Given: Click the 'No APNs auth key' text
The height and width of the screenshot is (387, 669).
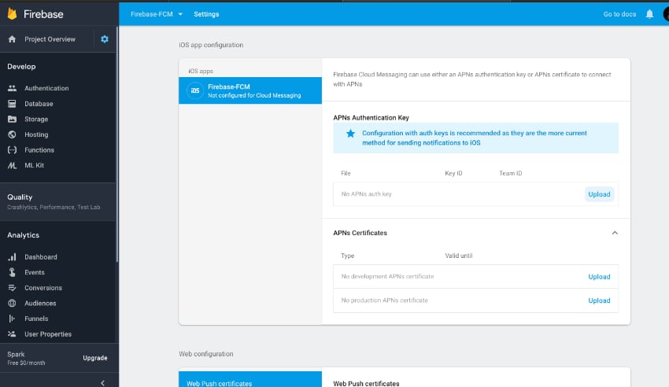Looking at the screenshot, I should coord(366,194).
